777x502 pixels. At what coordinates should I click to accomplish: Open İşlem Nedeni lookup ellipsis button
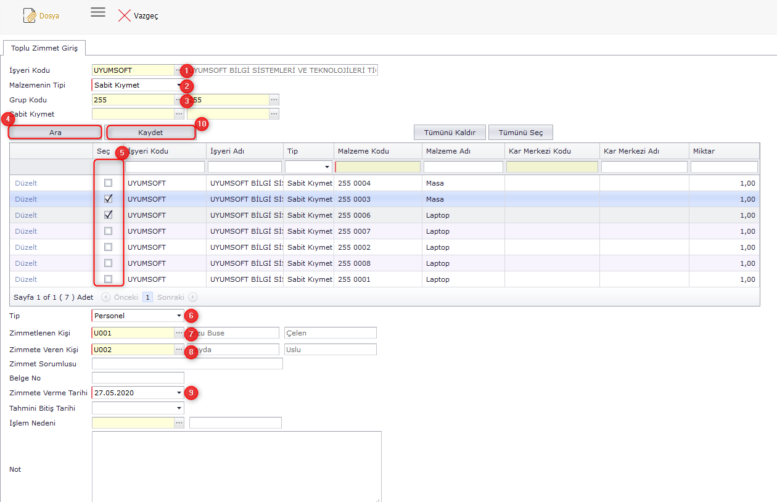(179, 423)
